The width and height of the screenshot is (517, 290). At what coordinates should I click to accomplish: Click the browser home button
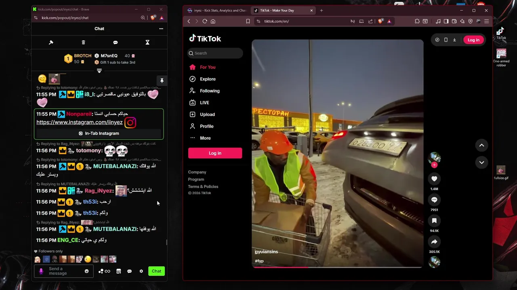point(213,21)
